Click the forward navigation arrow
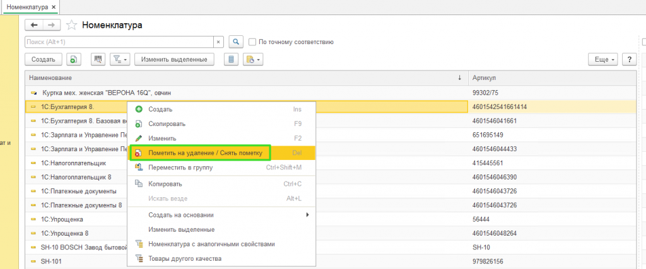The image size is (646, 269). (x=52, y=25)
